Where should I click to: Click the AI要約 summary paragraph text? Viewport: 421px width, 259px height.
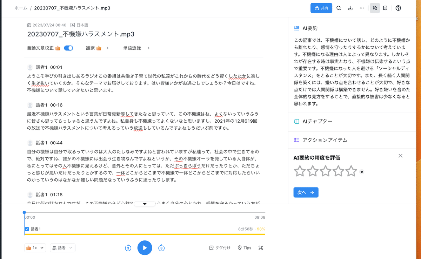pos(352,72)
